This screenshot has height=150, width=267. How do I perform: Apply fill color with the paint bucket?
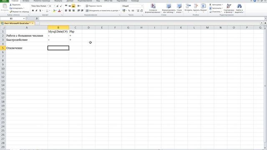(54, 10)
